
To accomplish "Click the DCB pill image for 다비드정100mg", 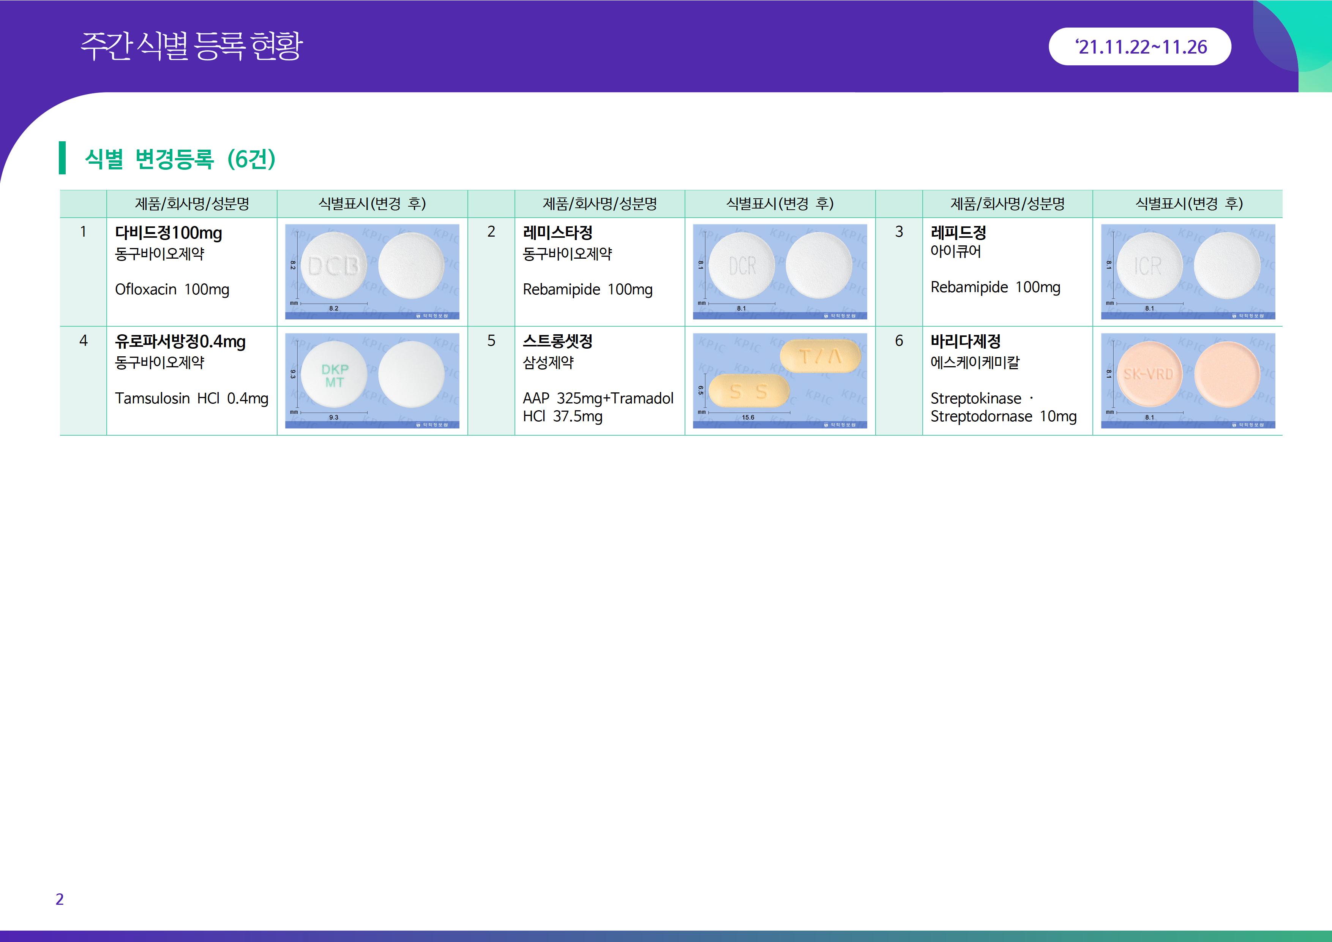I will (334, 266).
